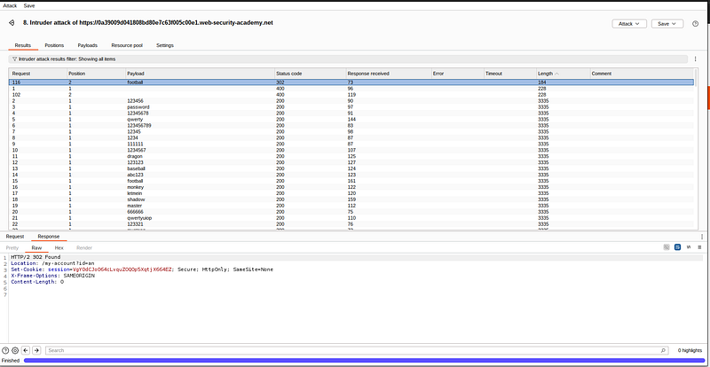Switch to the Payloads tab
The height and width of the screenshot is (367, 710).
click(x=87, y=45)
